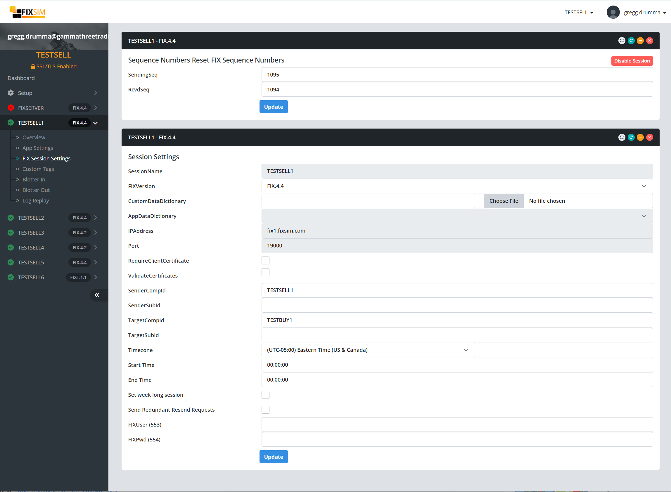Enable the RequireClientCertificate checkbox

(x=265, y=261)
